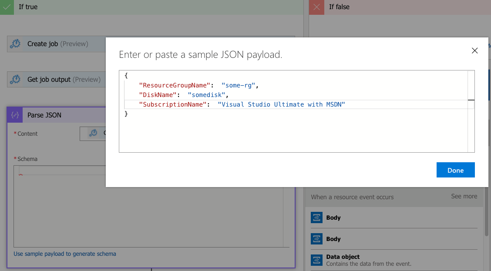The height and width of the screenshot is (271, 491).
Task: Close the sample JSON payload dialog
Action: coord(474,50)
